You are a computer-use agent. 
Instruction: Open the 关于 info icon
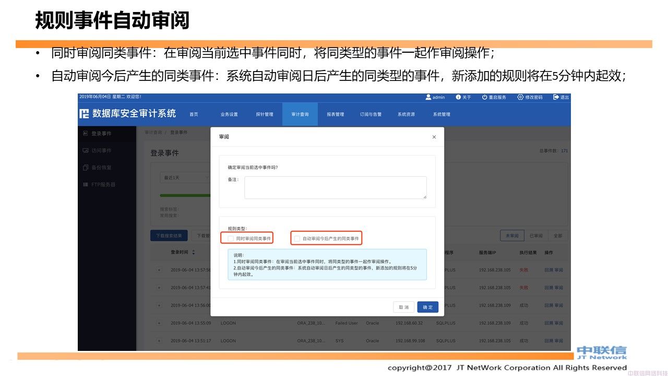pos(458,97)
